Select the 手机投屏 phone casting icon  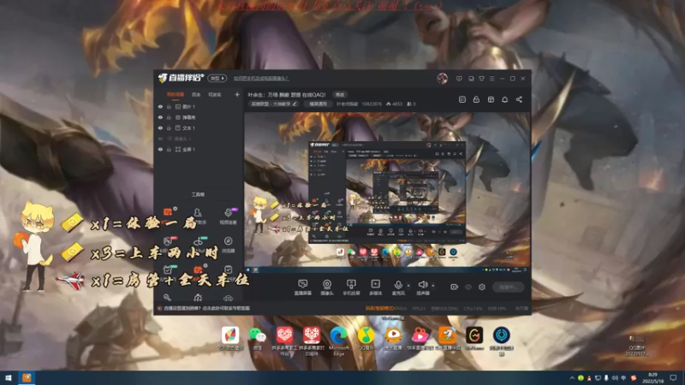351,287
